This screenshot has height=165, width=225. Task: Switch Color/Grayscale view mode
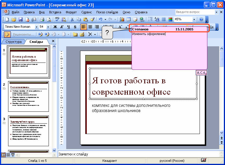tap(170, 19)
